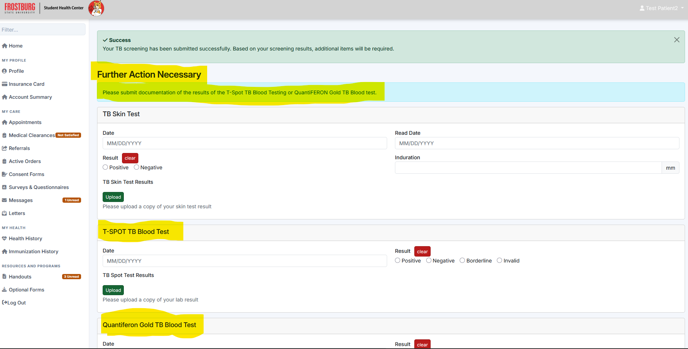Select Negative for TB Skin Test result
688x349 pixels.
click(x=136, y=167)
